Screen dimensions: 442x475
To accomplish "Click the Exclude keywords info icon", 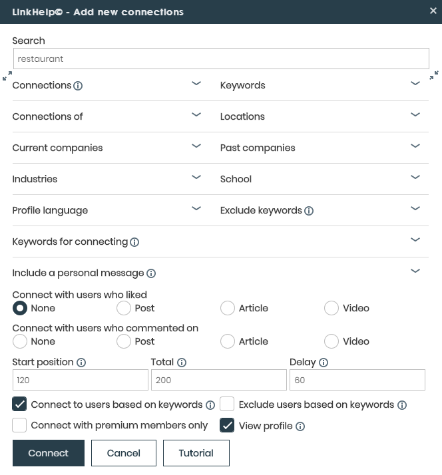I will (x=309, y=211).
